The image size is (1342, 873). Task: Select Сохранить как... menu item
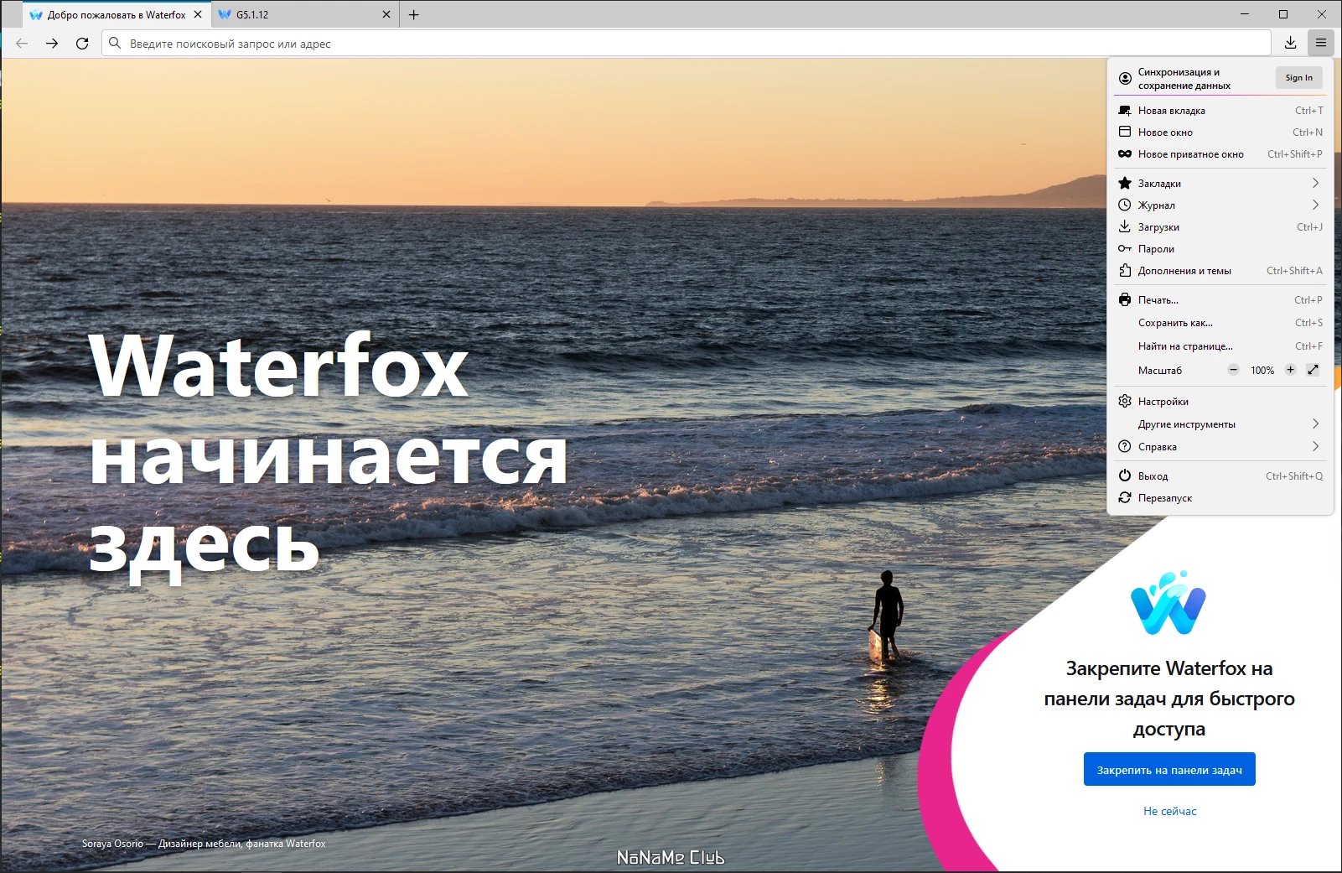[x=1220, y=323]
